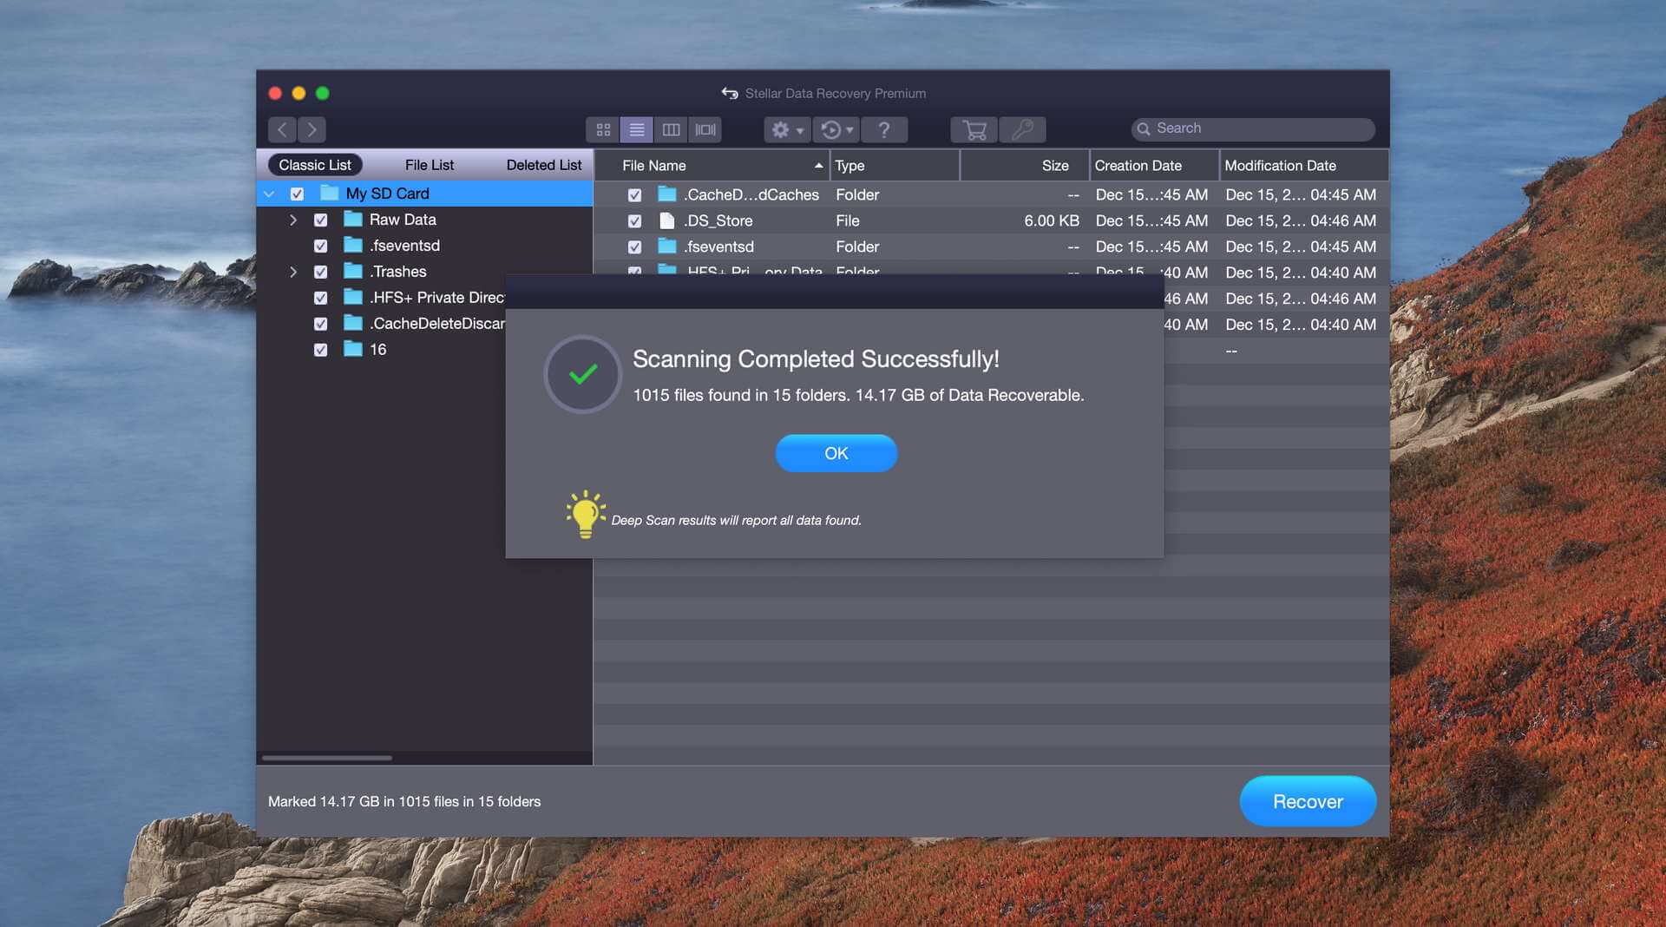Click the green zoom window button
The image size is (1666, 927).
pos(322,93)
